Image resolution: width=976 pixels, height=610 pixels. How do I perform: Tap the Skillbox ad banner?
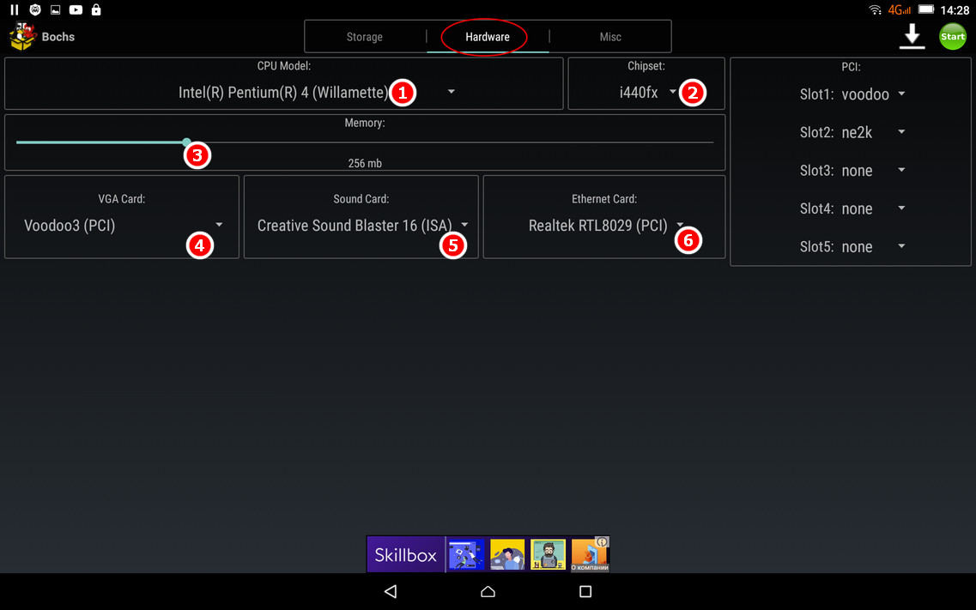(x=488, y=554)
